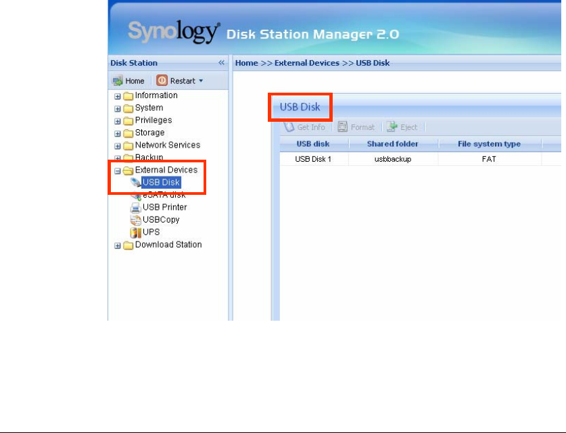Click the Restart button label

coord(183,81)
